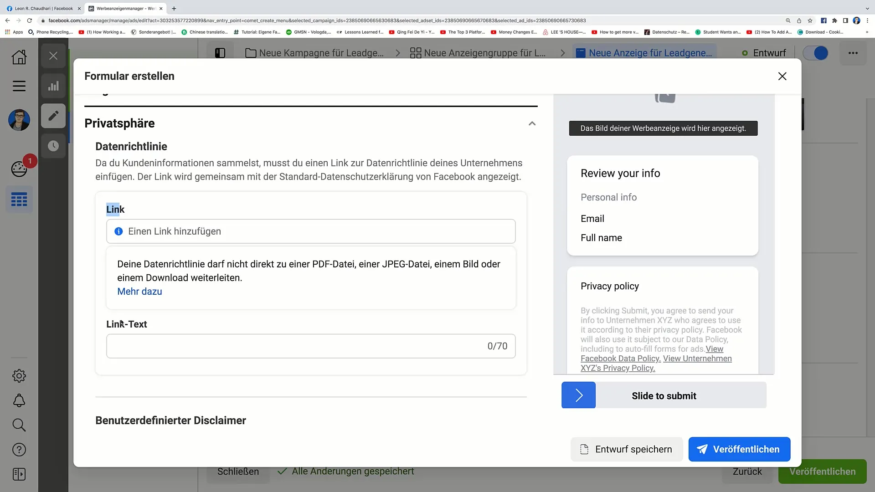Click the Facebook Ads Manager home icon
Screen dimensions: 875x492
(x=19, y=56)
